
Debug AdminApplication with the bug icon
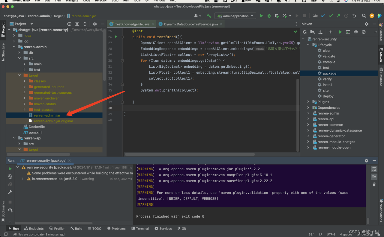pyautogui.click(x=269, y=16)
